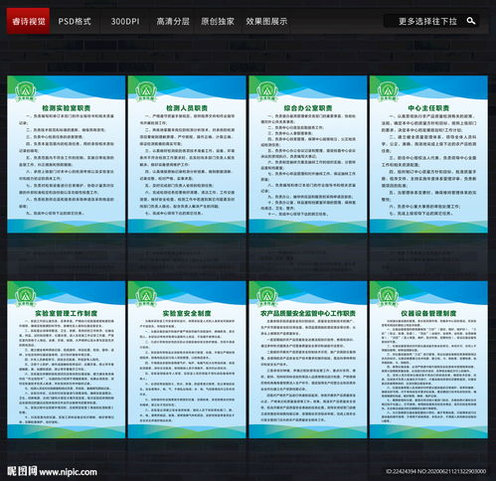Choose the 高清分层 header item
Screen dimensions: 496x481
[173, 22]
